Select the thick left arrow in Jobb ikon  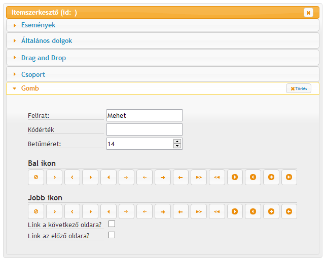(x=180, y=211)
